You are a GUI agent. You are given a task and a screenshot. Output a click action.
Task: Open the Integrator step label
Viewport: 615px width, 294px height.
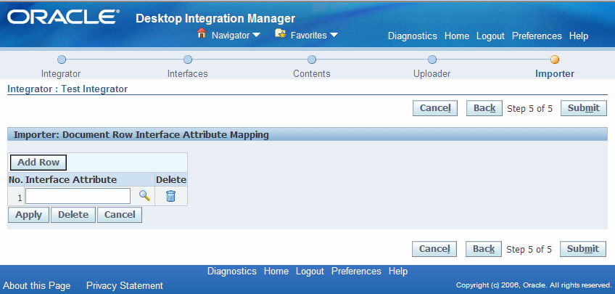[x=61, y=74]
